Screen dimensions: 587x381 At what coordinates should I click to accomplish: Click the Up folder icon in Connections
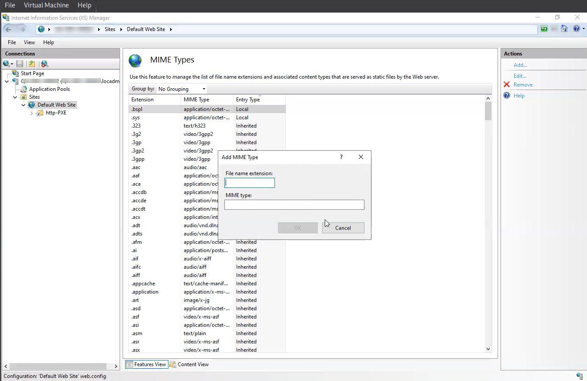pyautogui.click(x=32, y=64)
